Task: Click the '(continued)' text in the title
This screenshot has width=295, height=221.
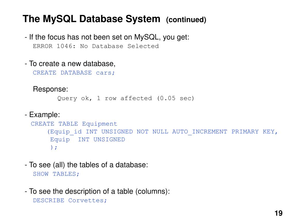Action: 186,20
